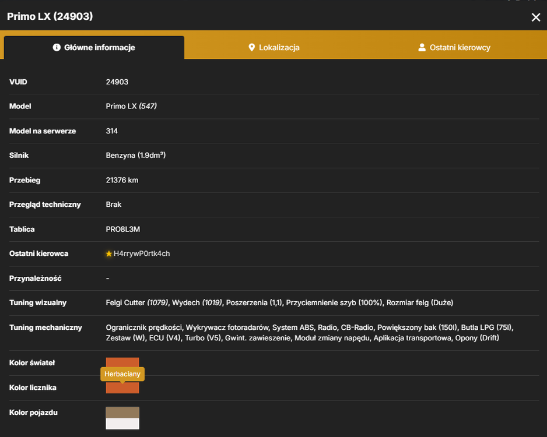Click the server model value 314
Screen dimensions: 547x437
[x=111, y=131]
